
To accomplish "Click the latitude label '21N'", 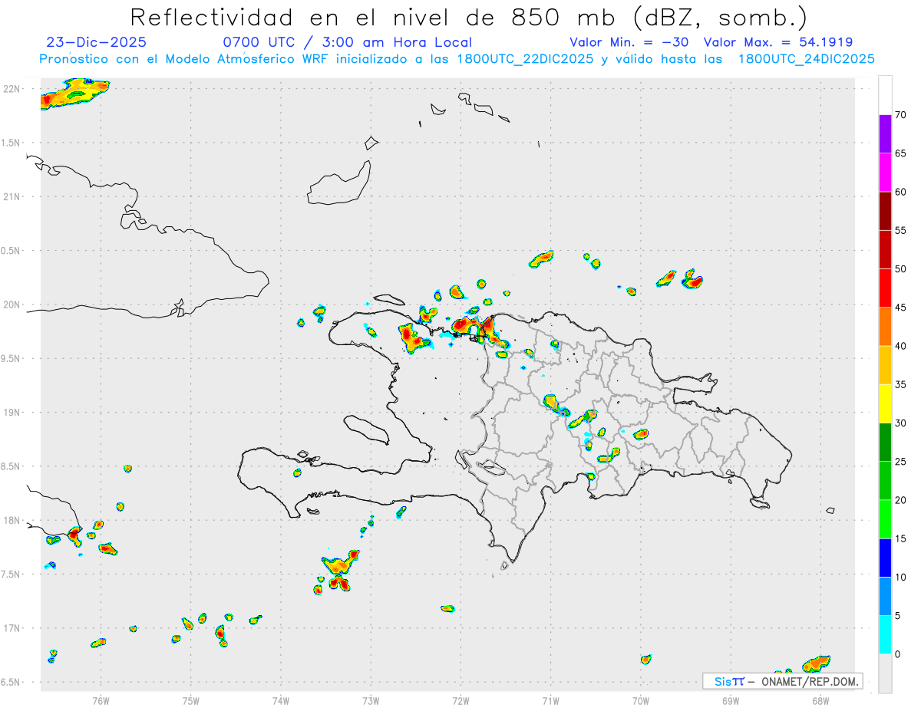I will [12, 196].
